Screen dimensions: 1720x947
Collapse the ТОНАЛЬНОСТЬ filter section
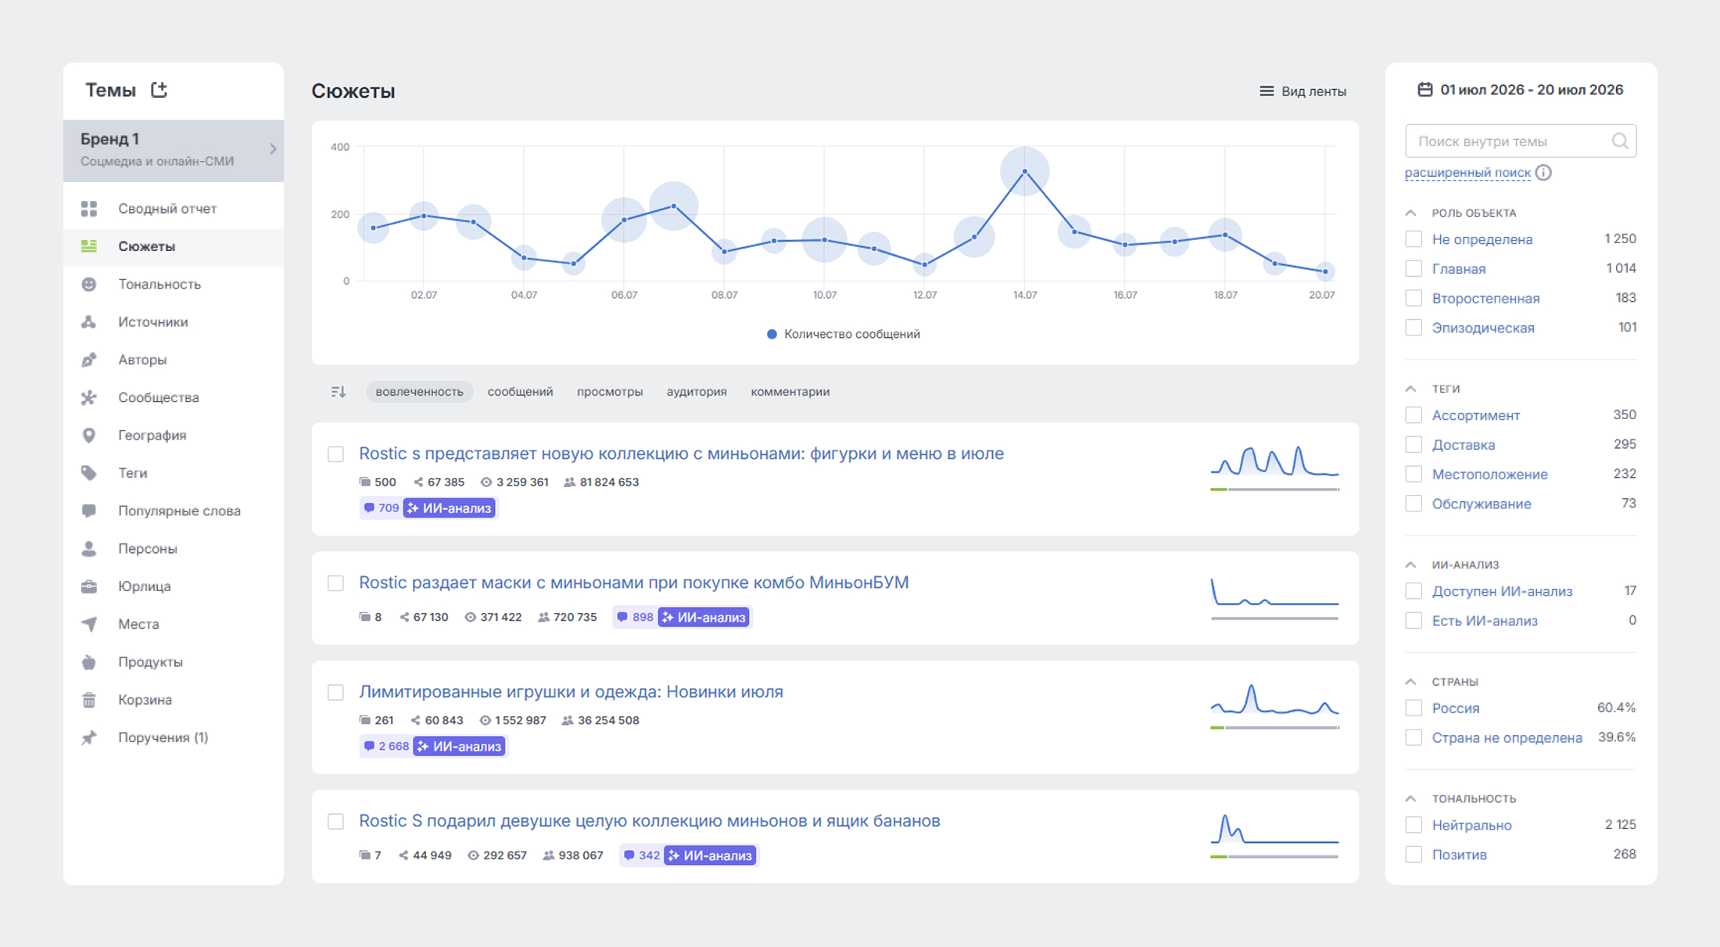1410,798
